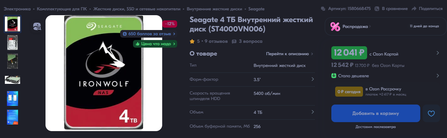Expand the Стало дешевле chevron
447x138 pixels.
[x=438, y=76]
